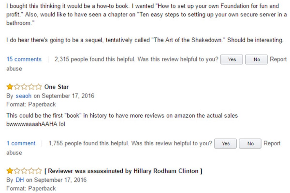Open reviewer seaoh's profile
290x193 pixels.
[23, 96]
